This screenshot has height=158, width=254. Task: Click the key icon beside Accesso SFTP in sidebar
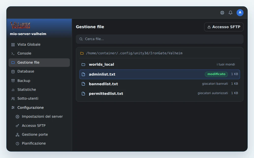[17, 126]
